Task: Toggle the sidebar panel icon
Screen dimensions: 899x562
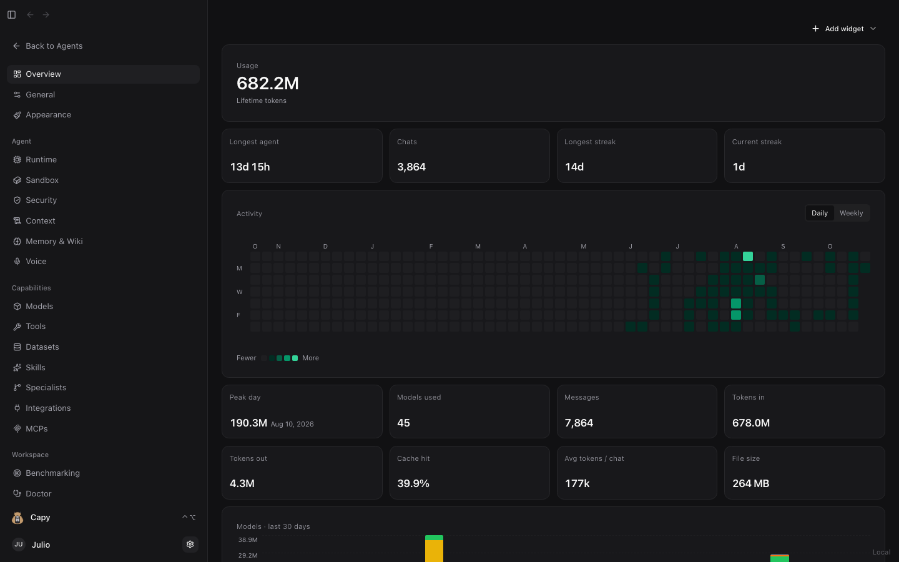Action: tap(11, 14)
